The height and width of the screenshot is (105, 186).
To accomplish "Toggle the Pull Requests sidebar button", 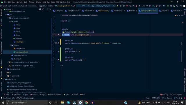I will pyautogui.click(x=1, y=34).
